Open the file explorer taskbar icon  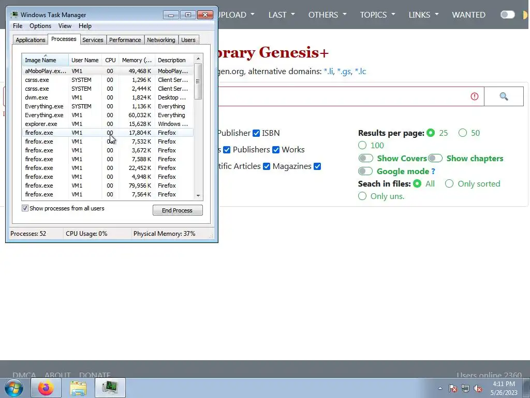click(x=78, y=388)
